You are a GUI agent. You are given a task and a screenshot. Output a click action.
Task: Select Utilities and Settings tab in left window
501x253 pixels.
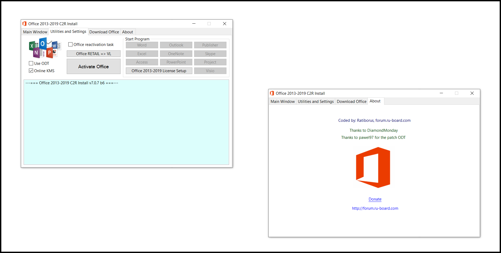68,31
